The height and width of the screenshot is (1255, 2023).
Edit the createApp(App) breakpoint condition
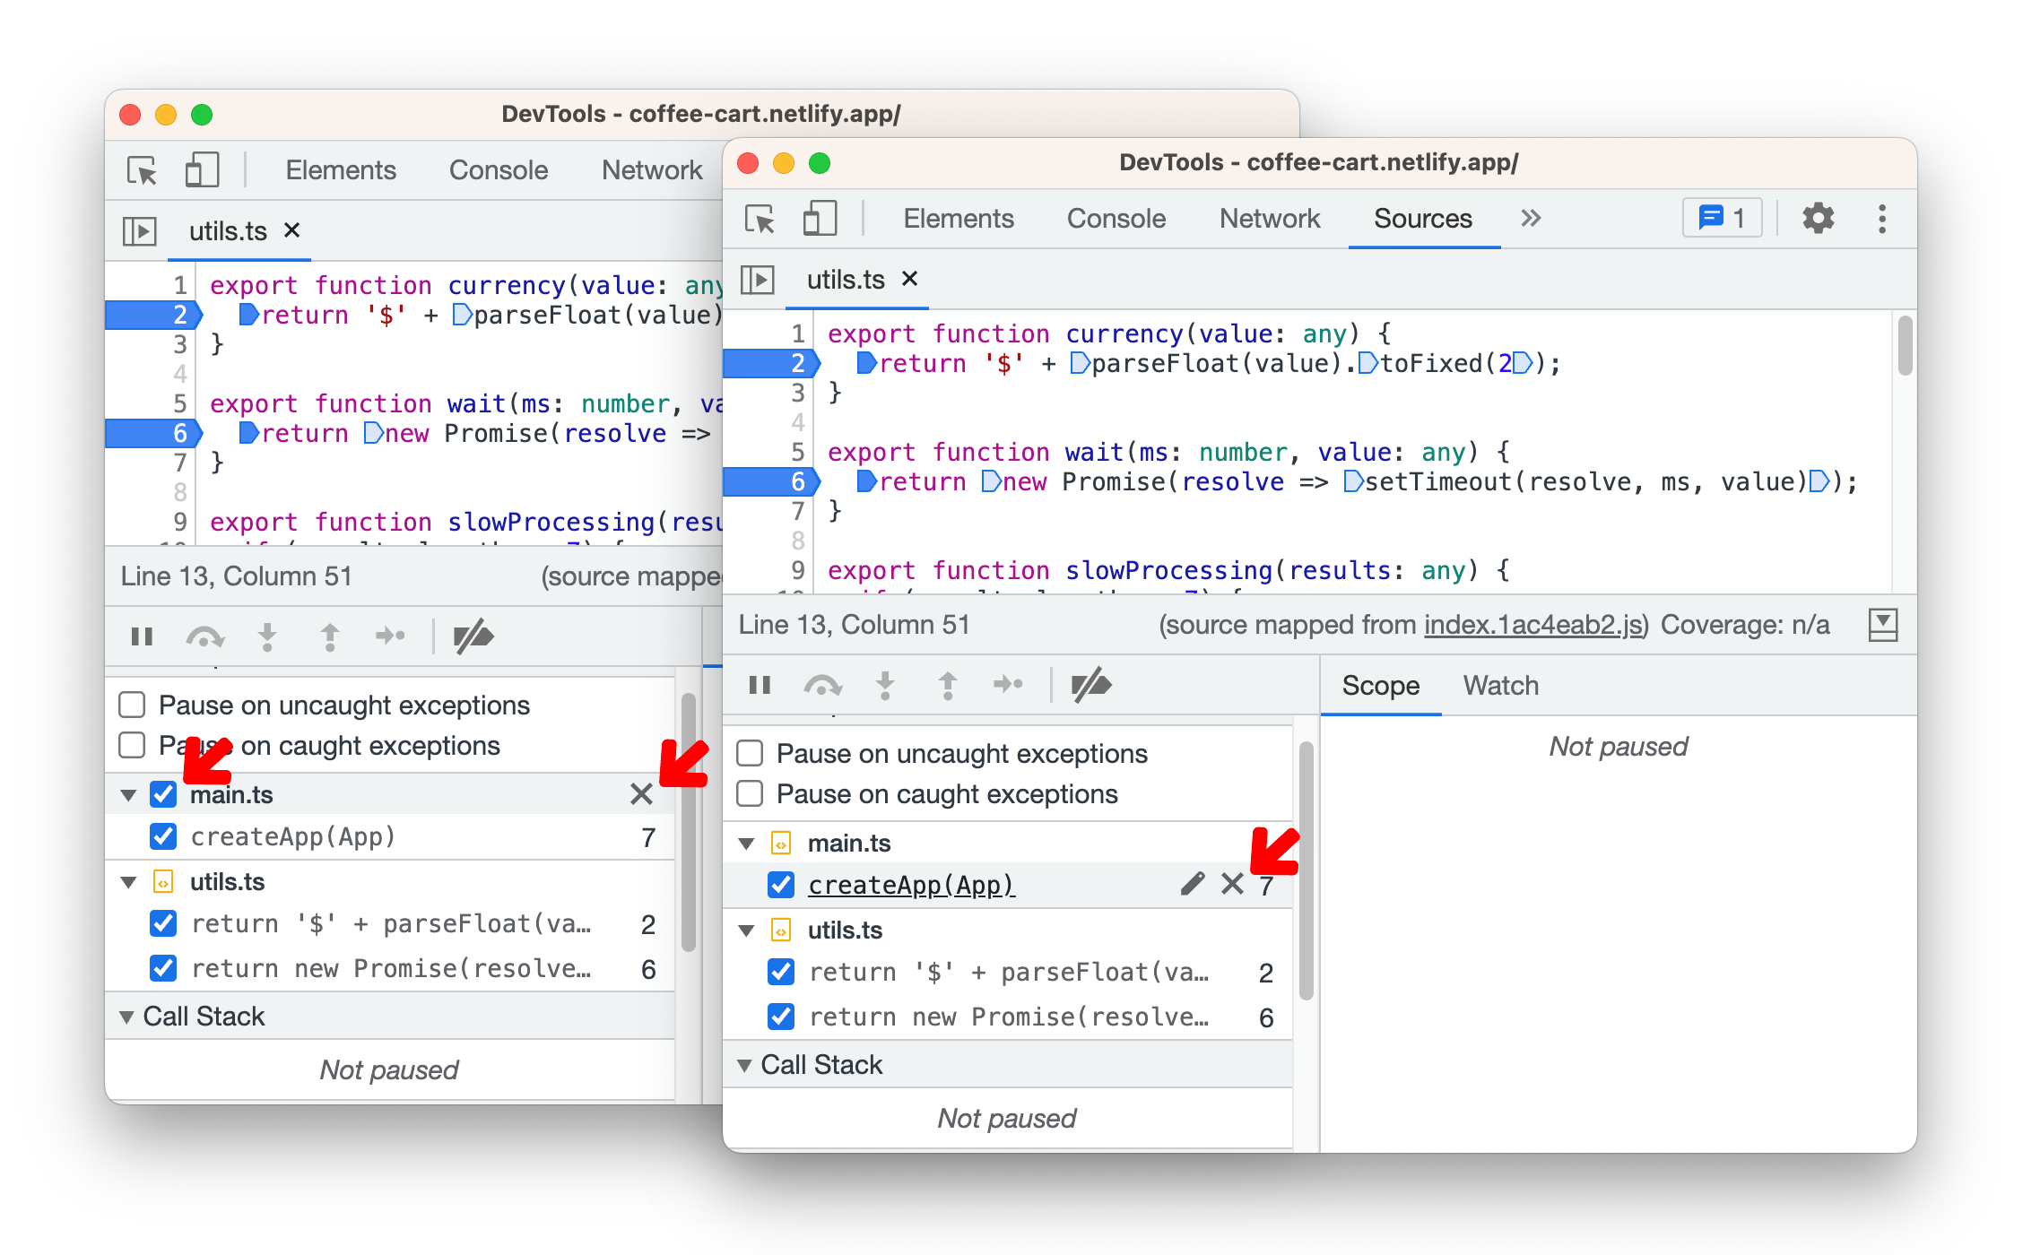1192,884
